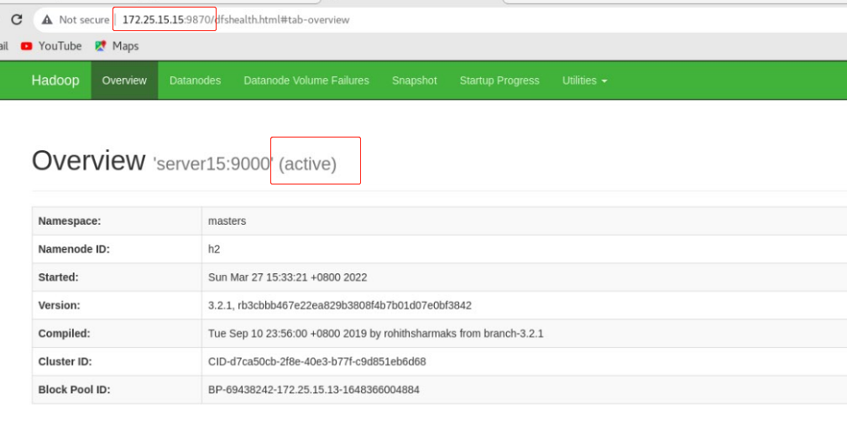Click the Overview page heading
The height and width of the screenshot is (431, 847).
pyautogui.click(x=89, y=161)
